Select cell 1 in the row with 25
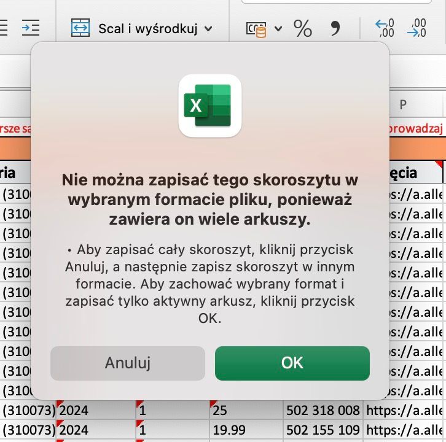 coord(173,410)
